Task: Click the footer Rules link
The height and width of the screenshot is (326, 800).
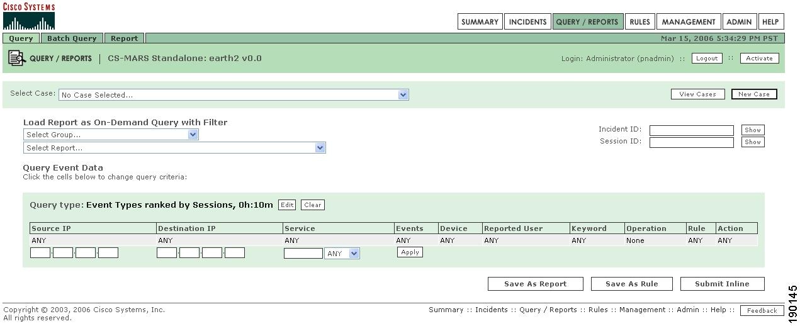Action: [x=598, y=310]
